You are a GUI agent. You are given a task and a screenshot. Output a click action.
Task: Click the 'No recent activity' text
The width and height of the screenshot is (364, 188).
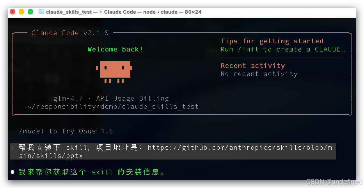coord(259,74)
